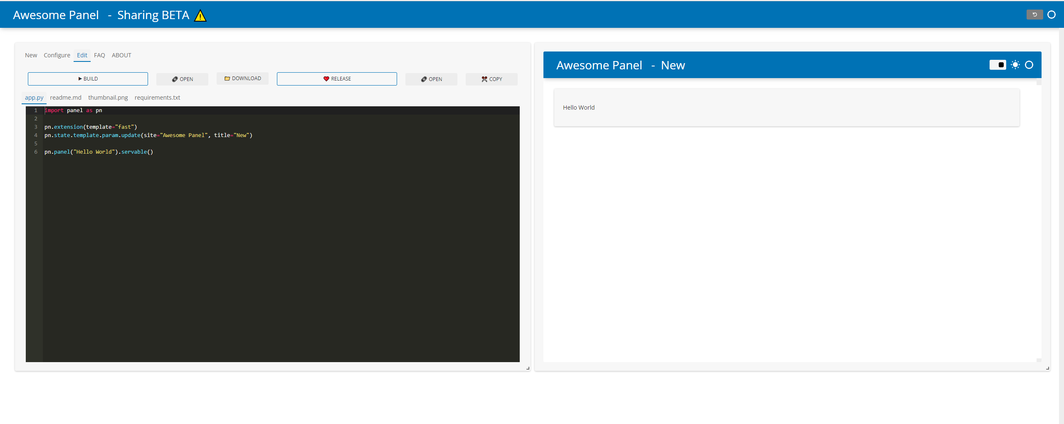
Task: Click the heart icon on the RELEASE button
Action: [x=326, y=78]
